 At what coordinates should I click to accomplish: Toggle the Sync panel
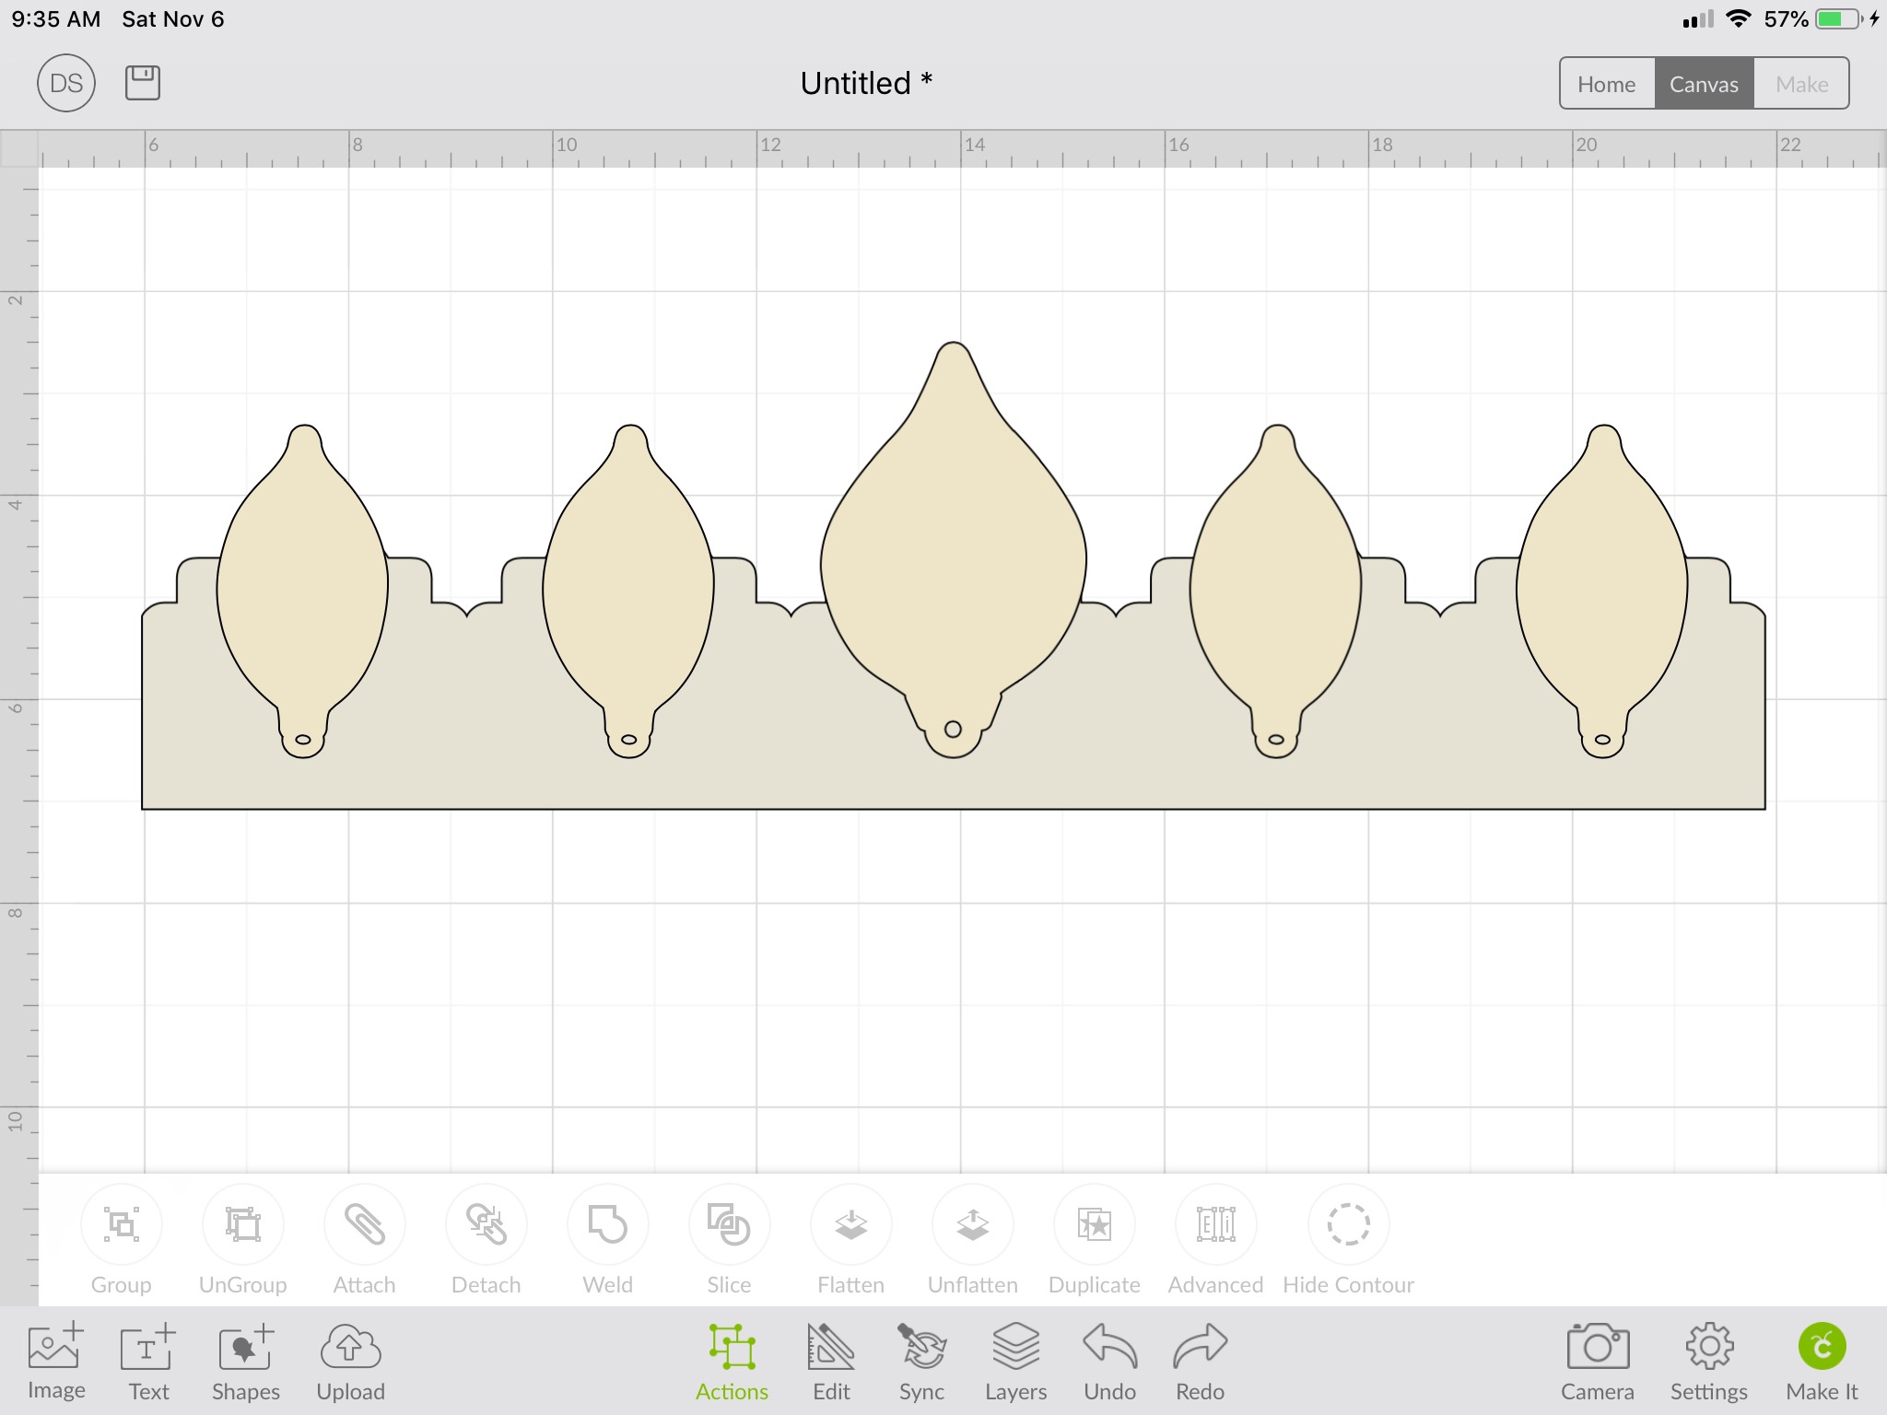coord(921,1362)
